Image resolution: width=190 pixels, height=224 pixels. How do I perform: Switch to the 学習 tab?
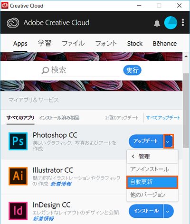(45, 43)
